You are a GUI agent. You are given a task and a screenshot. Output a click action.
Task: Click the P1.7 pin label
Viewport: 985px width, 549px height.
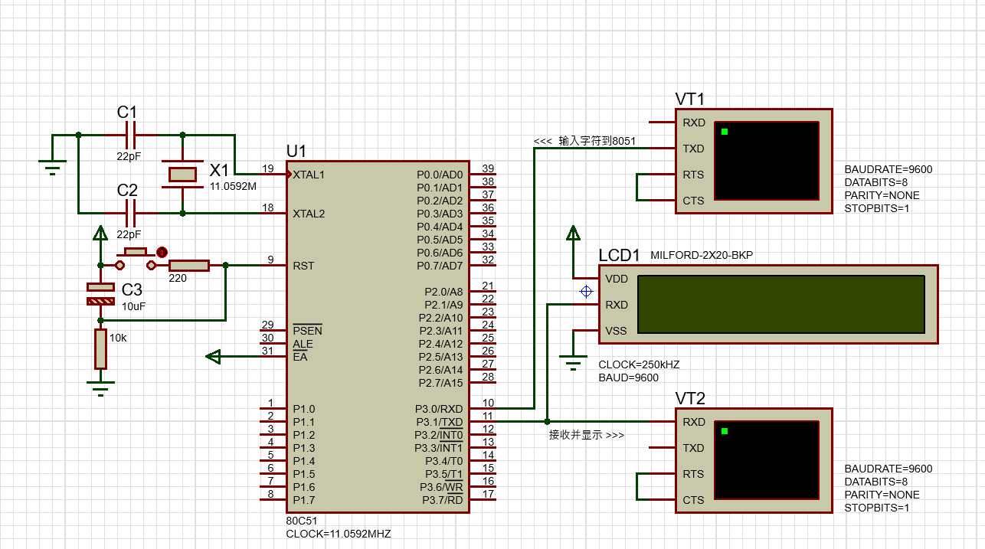pyautogui.click(x=304, y=500)
